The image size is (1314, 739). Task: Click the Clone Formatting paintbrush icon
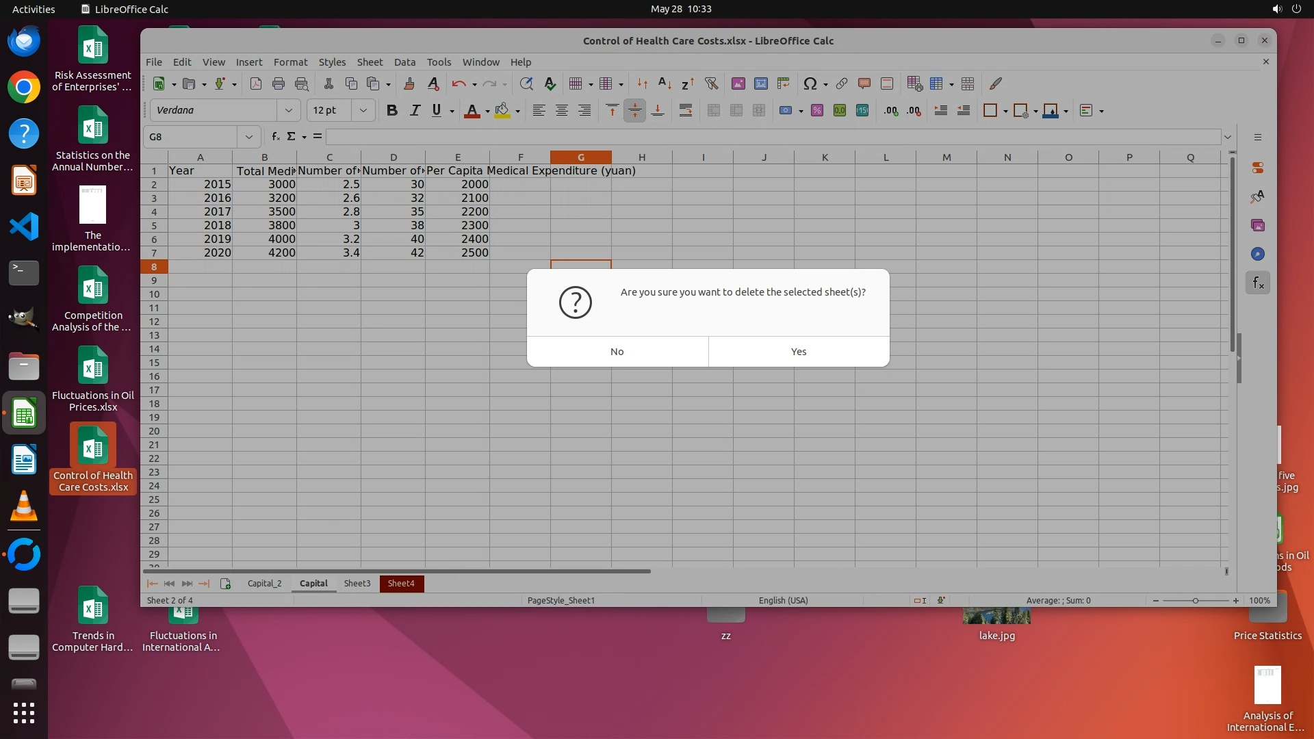pos(409,83)
